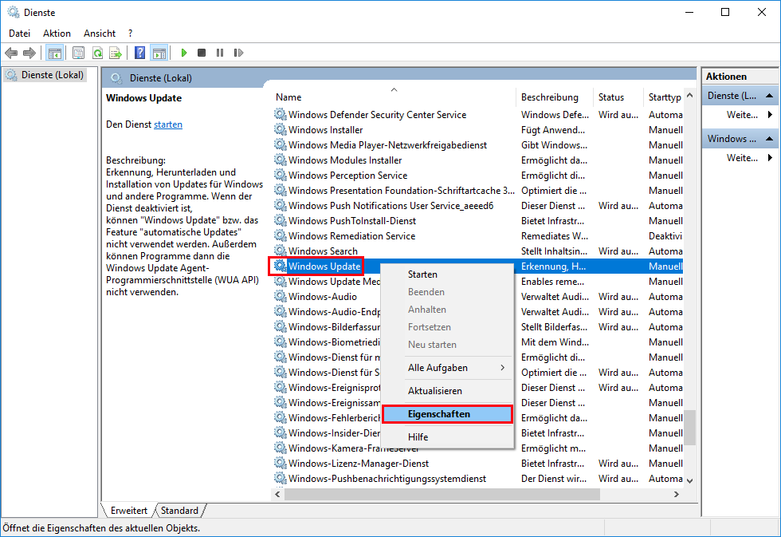The image size is (781, 537).
Task: Click the 'starten' service link
Action: [168, 124]
